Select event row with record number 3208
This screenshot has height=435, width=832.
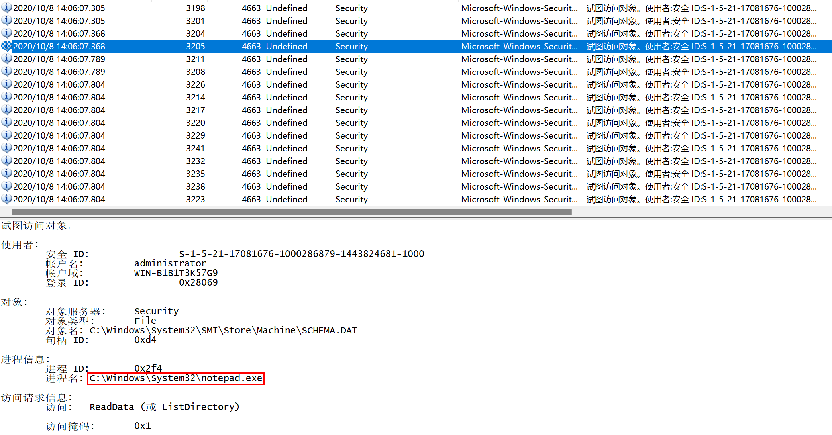coord(195,72)
